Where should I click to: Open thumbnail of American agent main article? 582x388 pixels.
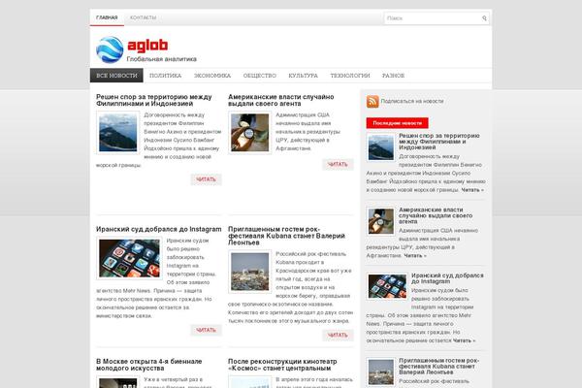pos(250,133)
